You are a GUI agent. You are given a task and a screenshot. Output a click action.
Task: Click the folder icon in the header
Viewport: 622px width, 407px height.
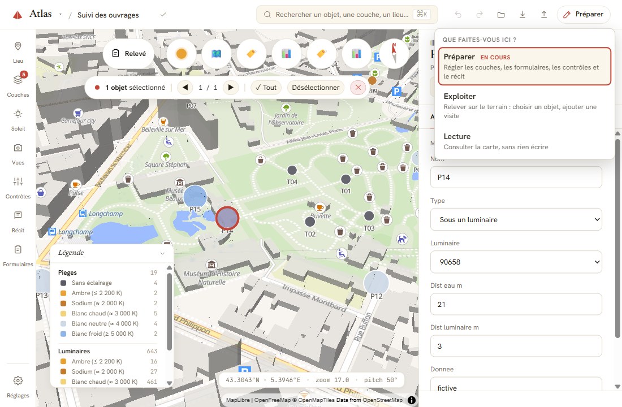click(x=501, y=15)
